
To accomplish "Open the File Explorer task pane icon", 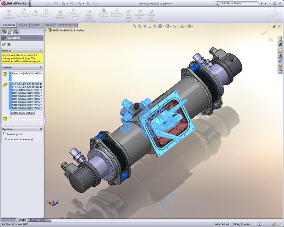I will 281,49.
